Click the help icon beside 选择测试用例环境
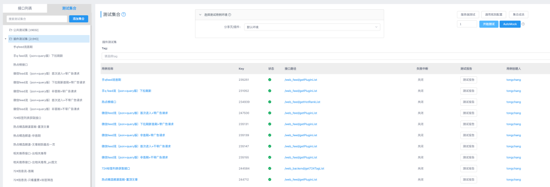550x187 pixels. pos(230,15)
